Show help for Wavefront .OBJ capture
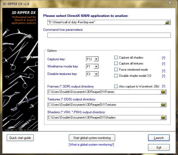Image resolution: width=178 pixels, height=155 pixels. tap(163, 86)
